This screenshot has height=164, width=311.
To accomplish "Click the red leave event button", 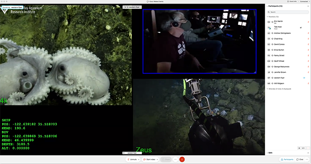I will (182, 160).
